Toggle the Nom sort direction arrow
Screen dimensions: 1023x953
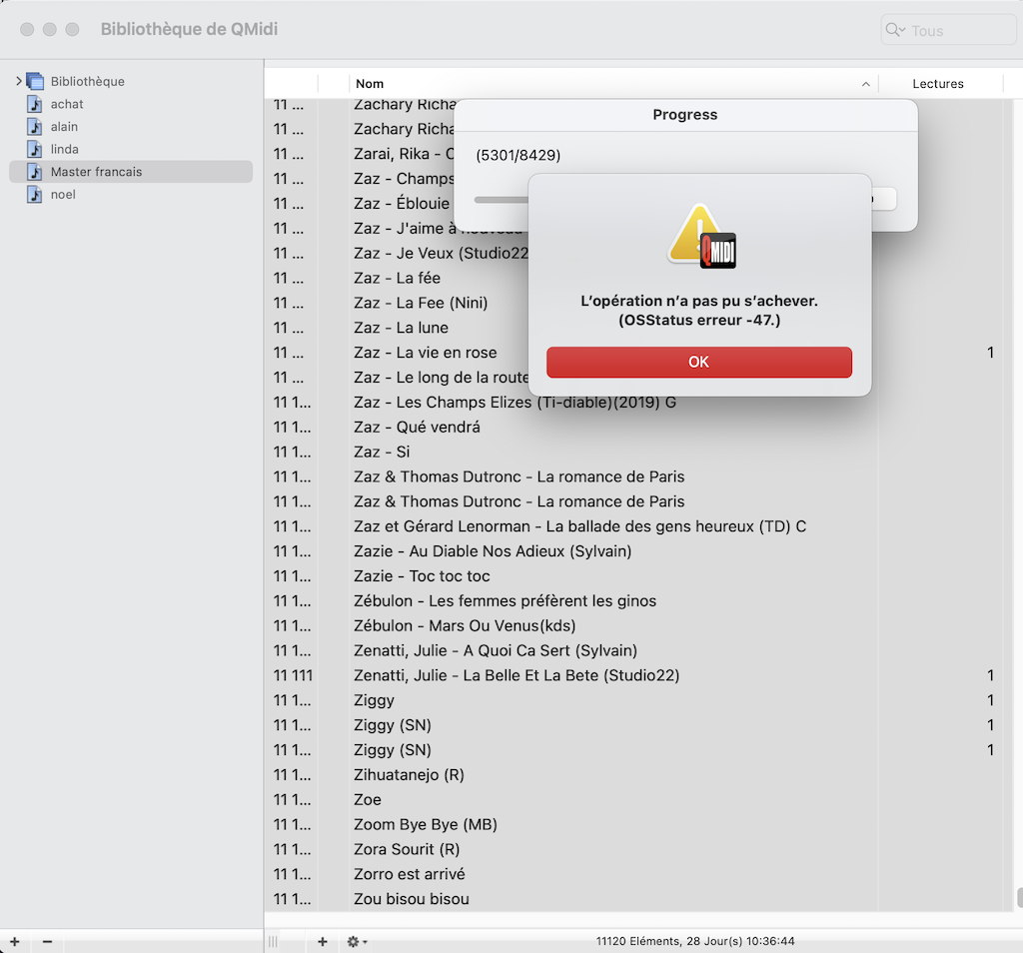(x=866, y=84)
